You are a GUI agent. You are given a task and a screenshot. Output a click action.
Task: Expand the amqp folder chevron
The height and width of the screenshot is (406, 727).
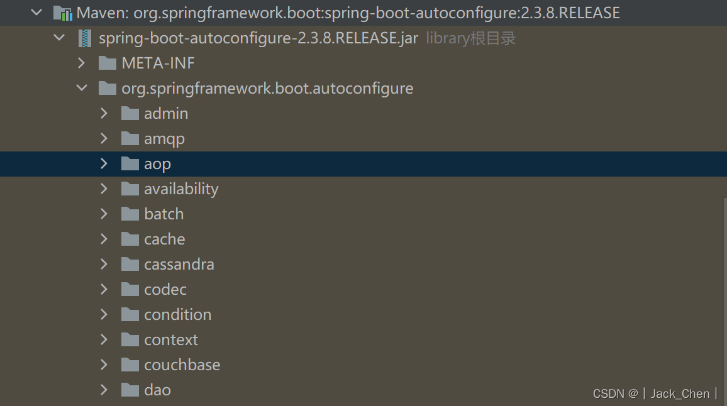pos(104,138)
